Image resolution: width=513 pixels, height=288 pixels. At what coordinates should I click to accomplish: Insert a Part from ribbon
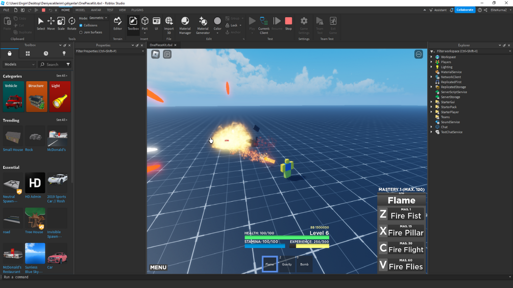[x=144, y=23]
